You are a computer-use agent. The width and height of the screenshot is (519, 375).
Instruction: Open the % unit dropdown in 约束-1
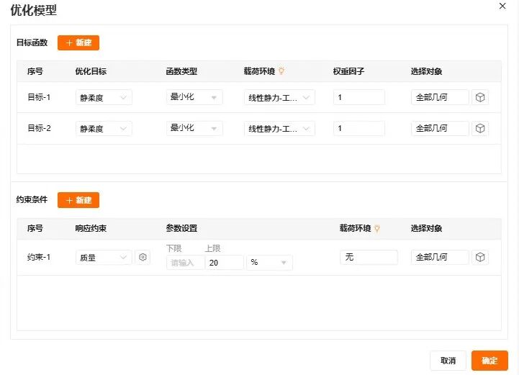pyautogui.click(x=269, y=263)
